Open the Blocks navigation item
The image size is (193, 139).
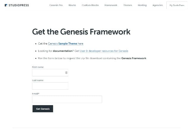(x=72, y=5)
